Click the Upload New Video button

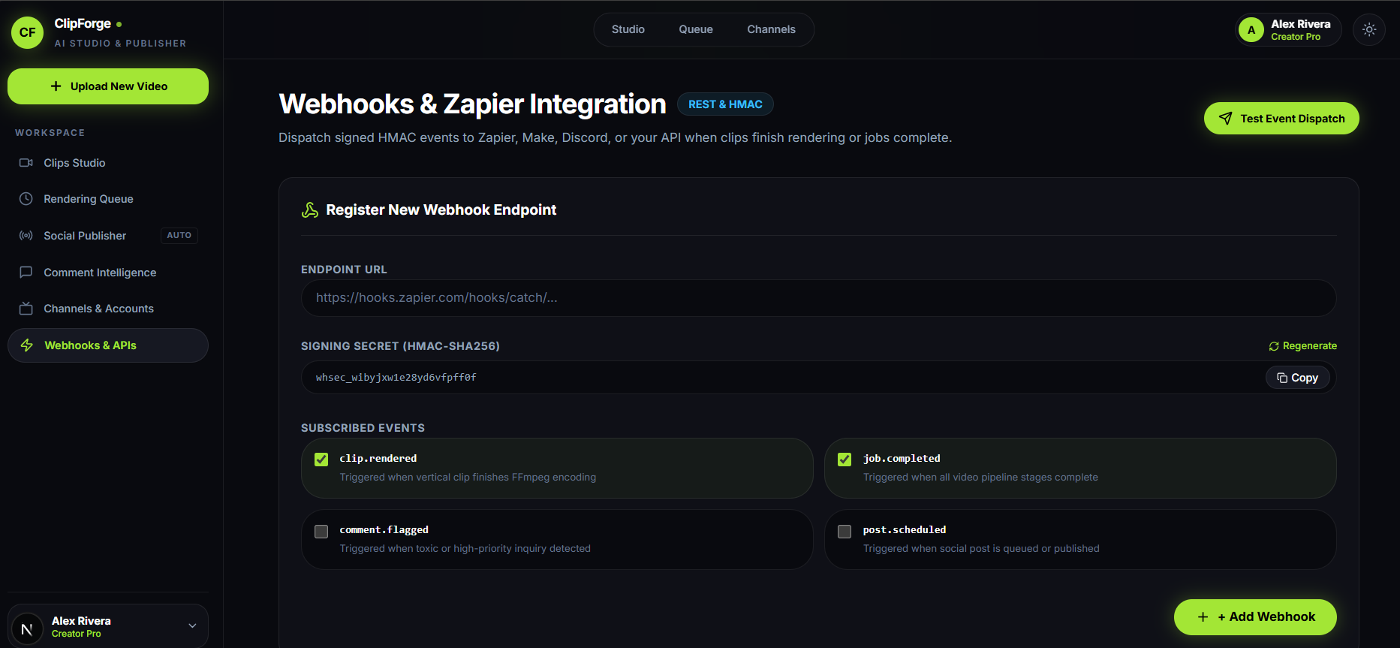[x=108, y=86]
